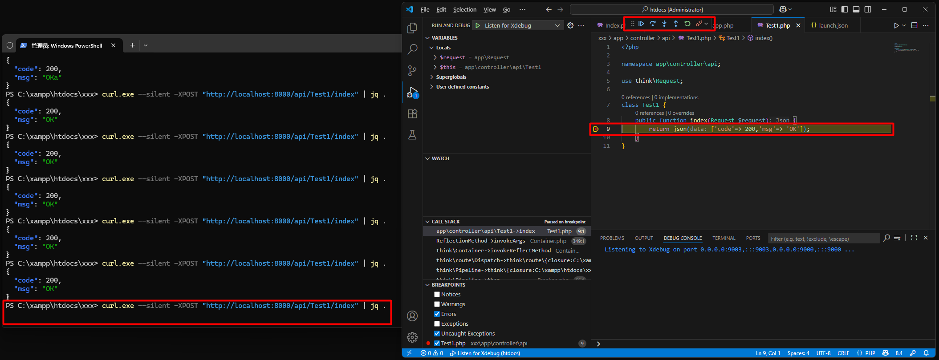Click the Continue debug button
Viewport: 939px width, 360px height.
(x=641, y=24)
